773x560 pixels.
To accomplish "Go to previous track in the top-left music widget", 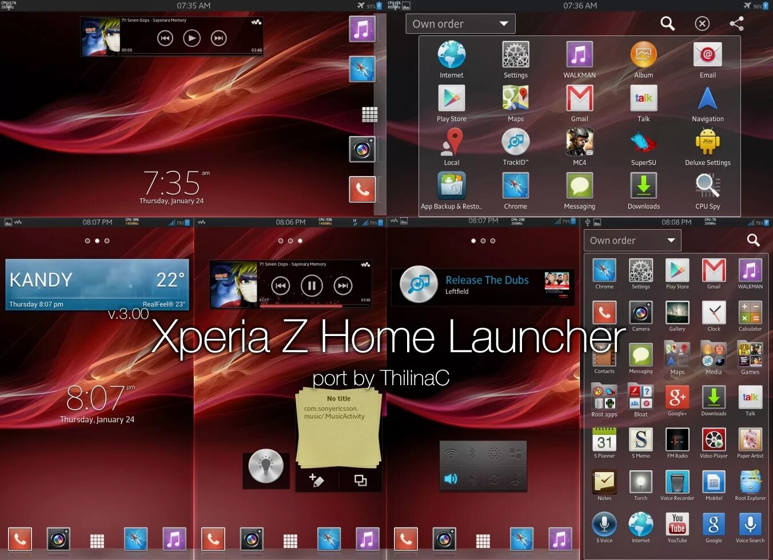I will coord(165,38).
